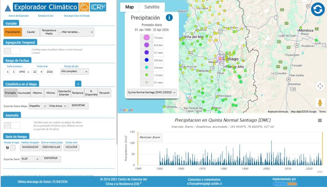Image resolution: width=327 pixels, height=187 pixels.
Task: Expand the Año completo period dropdown
Action: click(74, 72)
